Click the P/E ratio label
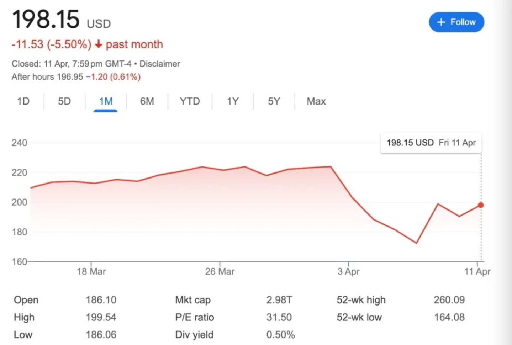 point(194,317)
